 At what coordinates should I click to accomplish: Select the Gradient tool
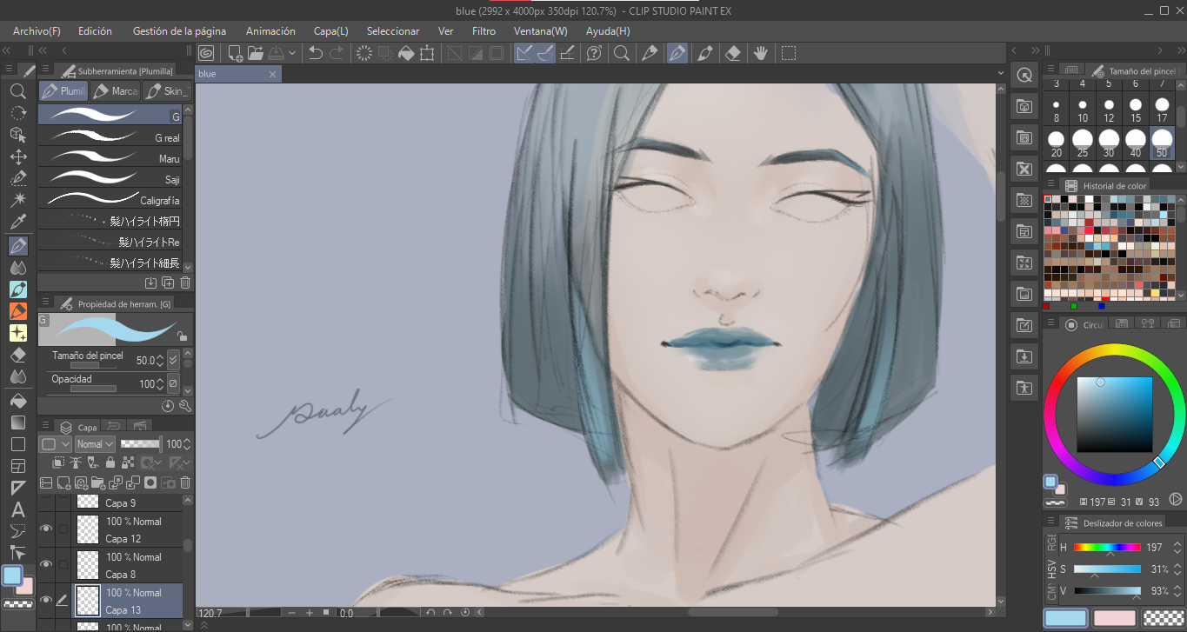[17, 422]
